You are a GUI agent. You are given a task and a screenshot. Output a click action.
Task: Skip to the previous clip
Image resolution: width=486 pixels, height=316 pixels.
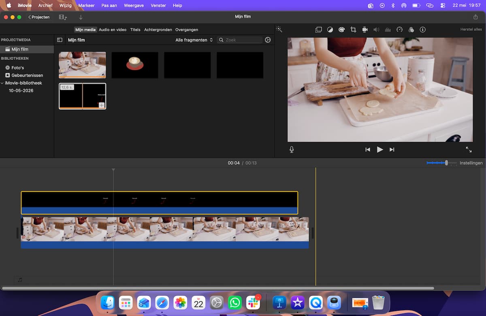pos(368,149)
